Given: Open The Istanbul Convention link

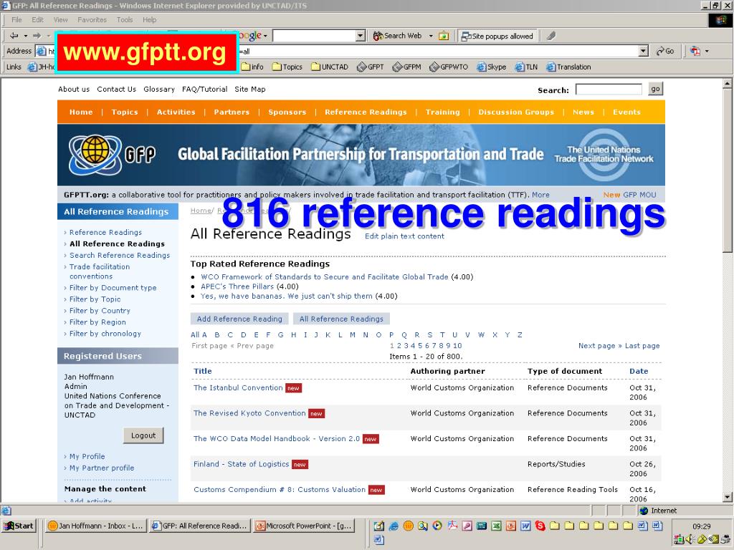Looking at the screenshot, I should (x=238, y=387).
